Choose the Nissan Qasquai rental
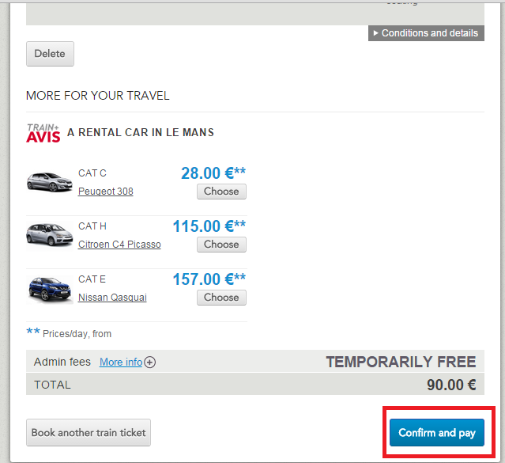This screenshot has width=505, height=463. 221,298
